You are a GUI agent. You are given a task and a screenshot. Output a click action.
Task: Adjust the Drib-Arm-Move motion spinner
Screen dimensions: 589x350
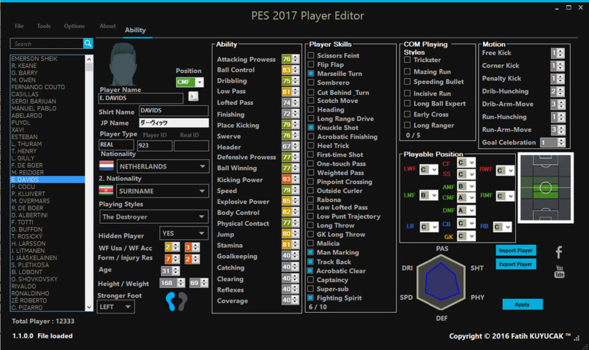click(x=561, y=104)
